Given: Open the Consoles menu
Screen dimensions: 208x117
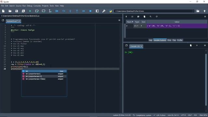Looking at the screenshot, I should (37, 6).
